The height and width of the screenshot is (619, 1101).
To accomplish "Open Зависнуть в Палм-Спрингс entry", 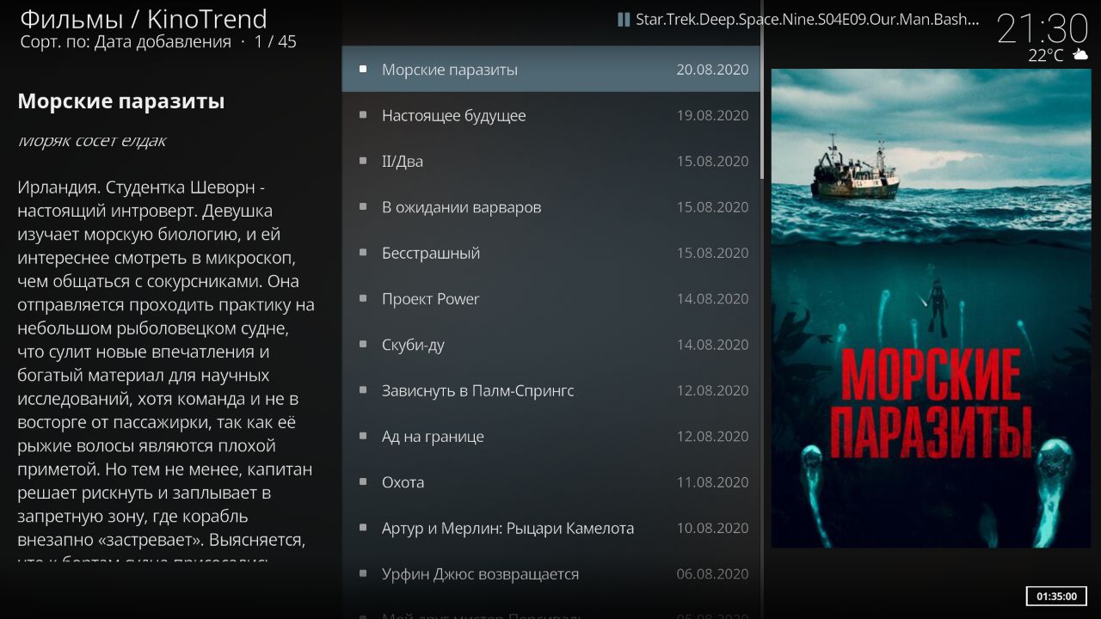I will 550,390.
